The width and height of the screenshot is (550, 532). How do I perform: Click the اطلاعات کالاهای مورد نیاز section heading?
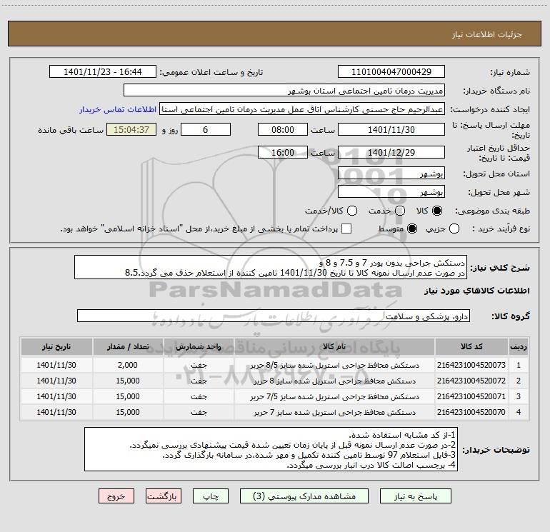[476, 291]
